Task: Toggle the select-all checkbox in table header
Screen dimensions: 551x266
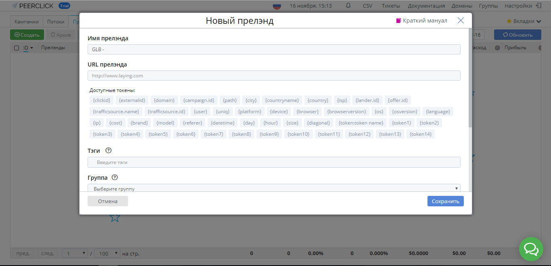Action: coord(17,48)
